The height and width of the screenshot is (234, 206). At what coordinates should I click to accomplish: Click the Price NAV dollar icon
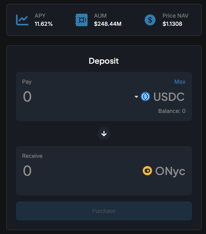point(150,20)
